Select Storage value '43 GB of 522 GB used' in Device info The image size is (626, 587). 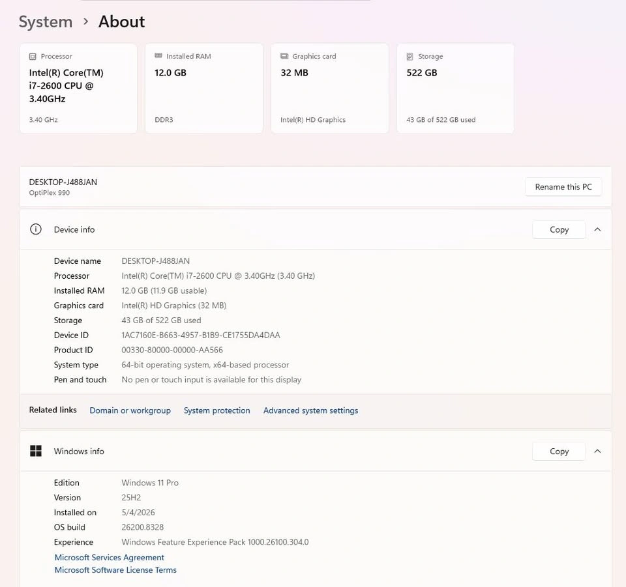161,321
